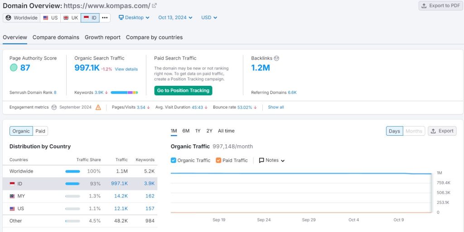The width and height of the screenshot is (464, 232).
Task: Click the Notes speech bubble icon
Action: click(x=261, y=160)
